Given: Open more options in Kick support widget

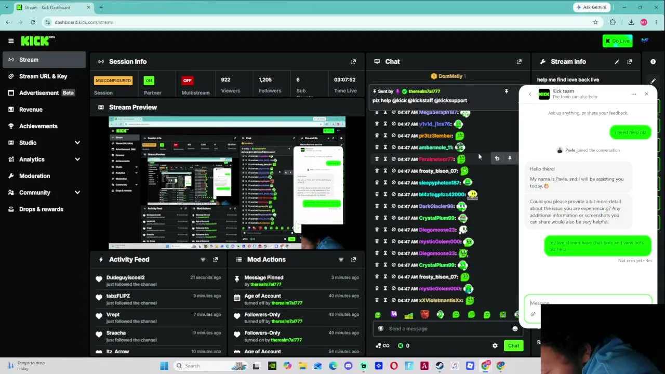Looking at the screenshot, I should click(634, 94).
